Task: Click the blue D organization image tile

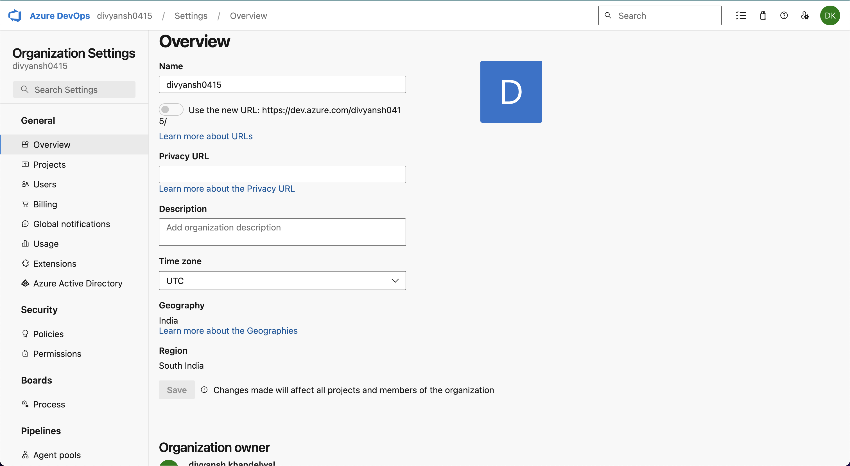Action: click(x=511, y=92)
